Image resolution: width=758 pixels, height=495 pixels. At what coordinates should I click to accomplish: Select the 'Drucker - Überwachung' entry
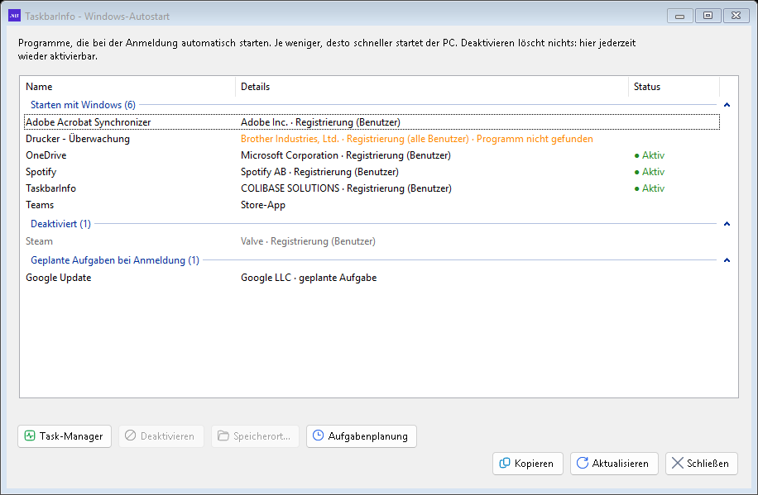(x=372, y=139)
